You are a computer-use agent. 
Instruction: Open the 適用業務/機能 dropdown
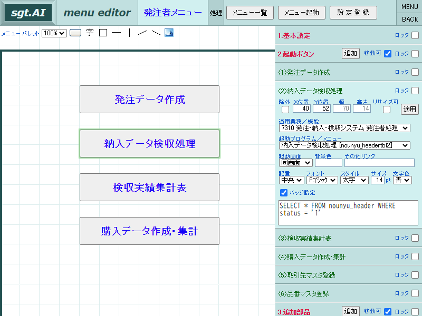pos(344,128)
